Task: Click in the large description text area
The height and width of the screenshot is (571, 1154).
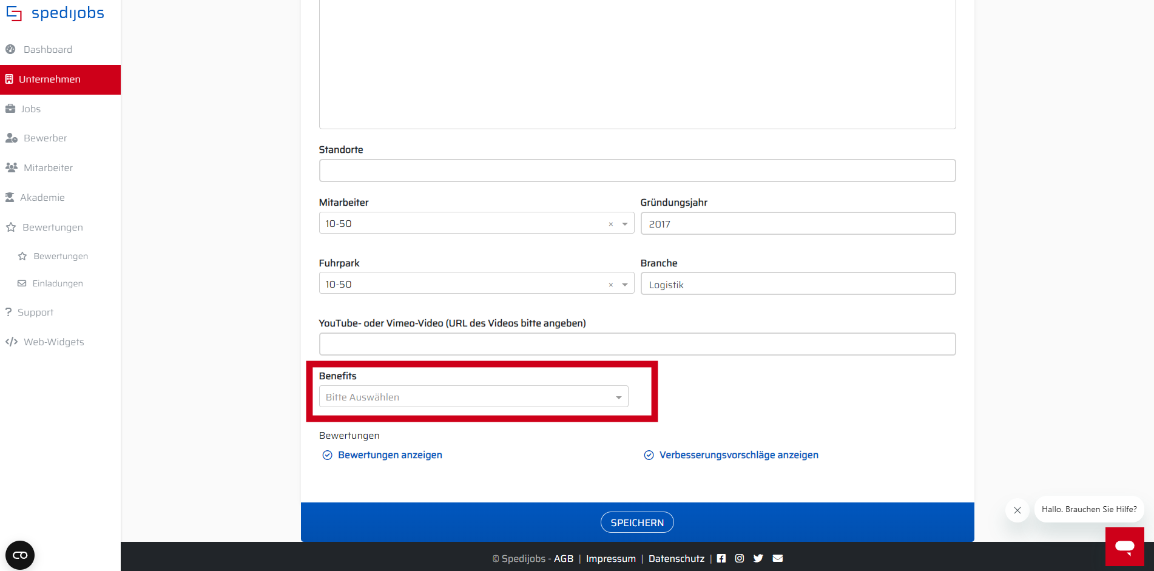Action: (637, 64)
